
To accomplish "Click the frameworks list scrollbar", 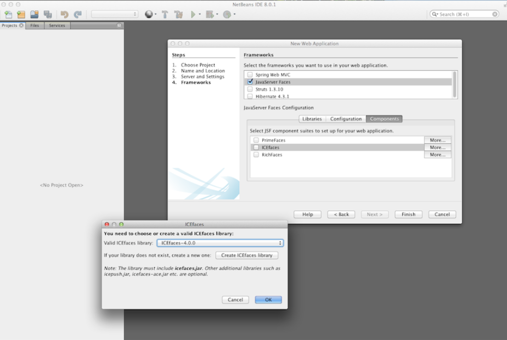I will tap(454, 84).
